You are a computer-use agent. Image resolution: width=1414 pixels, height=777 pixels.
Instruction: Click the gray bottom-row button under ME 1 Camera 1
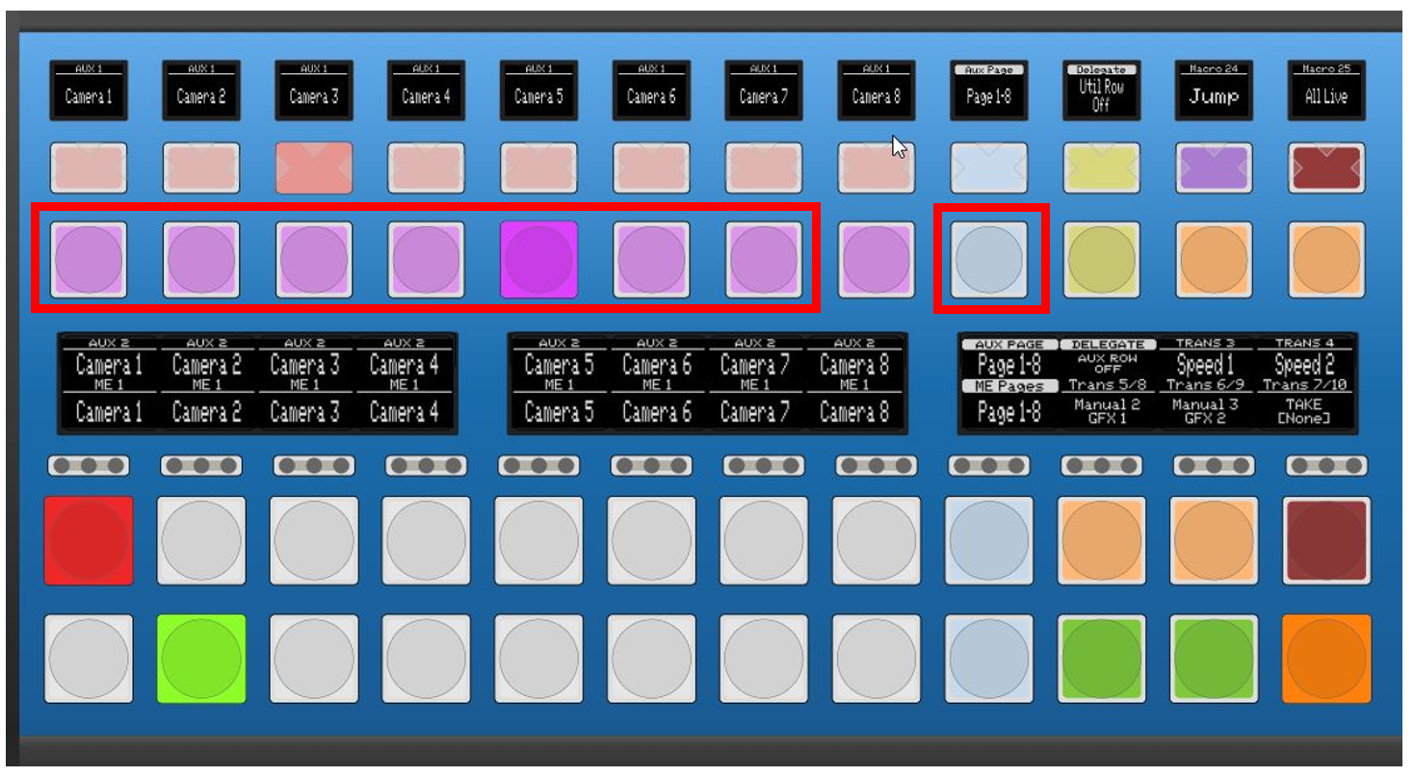(89, 659)
